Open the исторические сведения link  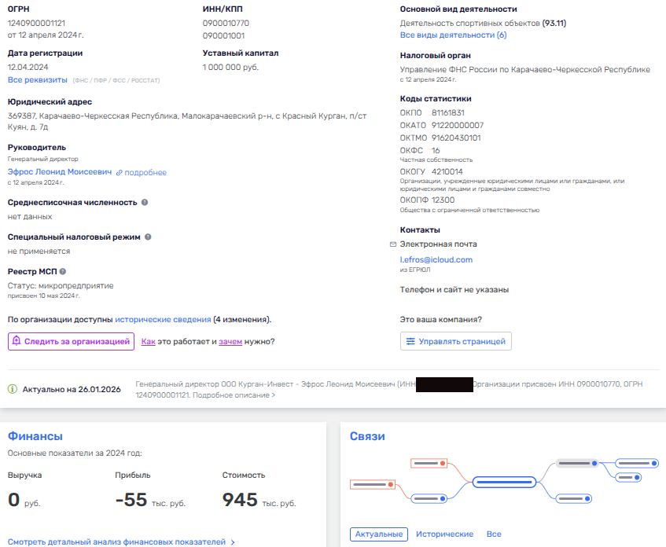(163, 320)
